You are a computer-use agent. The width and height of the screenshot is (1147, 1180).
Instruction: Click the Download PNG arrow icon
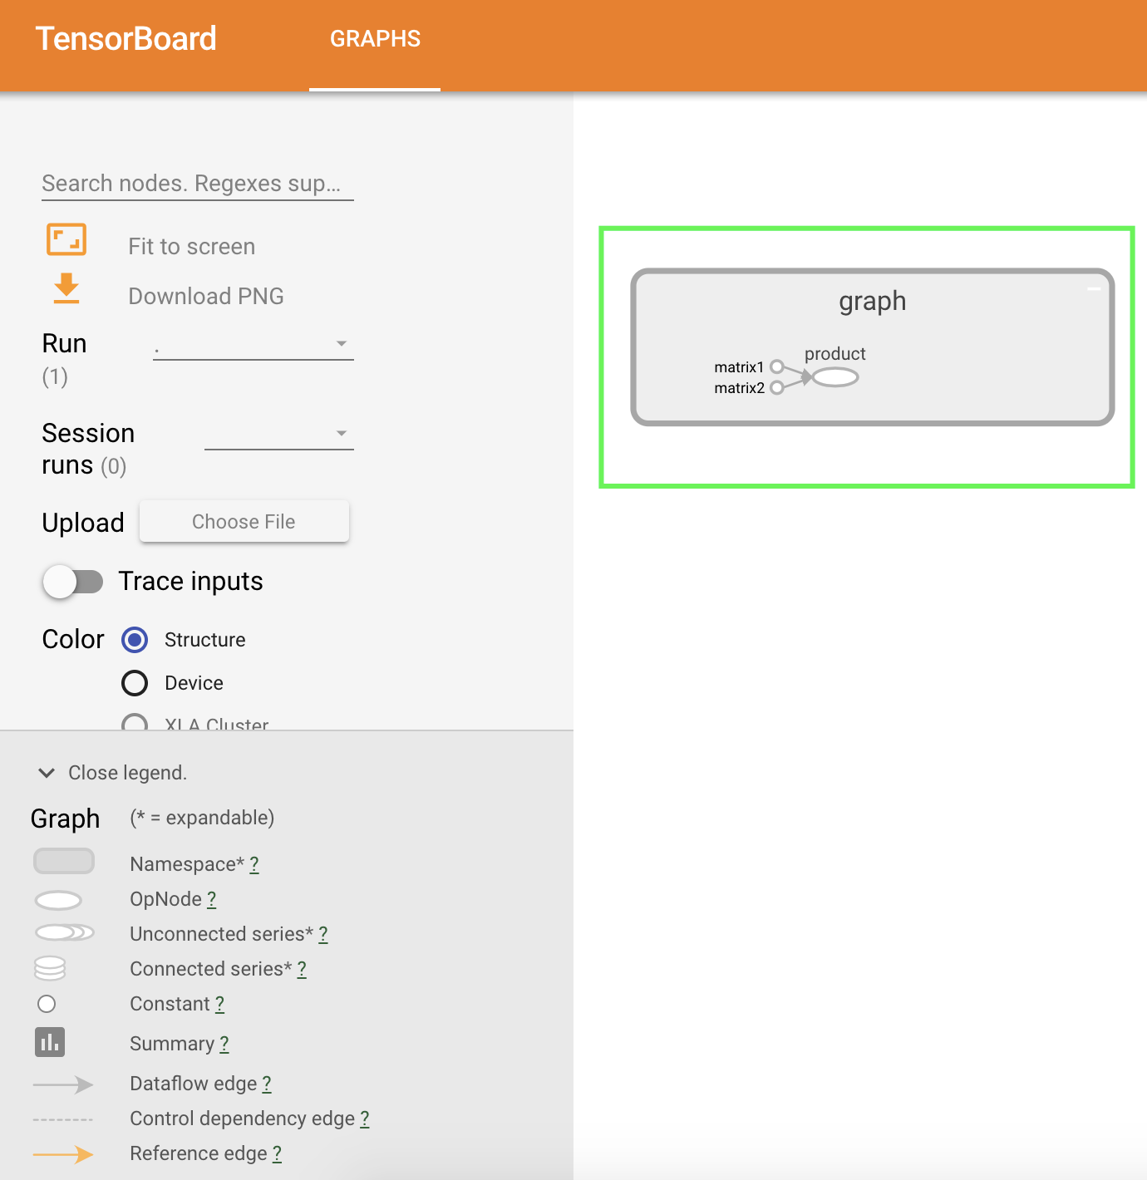point(66,288)
